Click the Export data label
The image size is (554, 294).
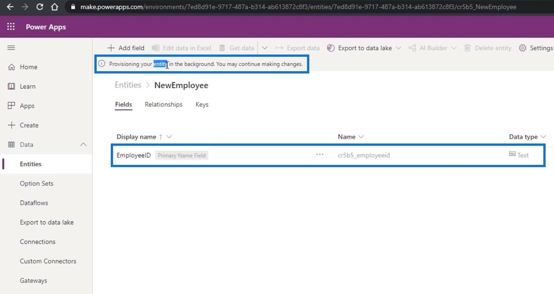click(303, 48)
